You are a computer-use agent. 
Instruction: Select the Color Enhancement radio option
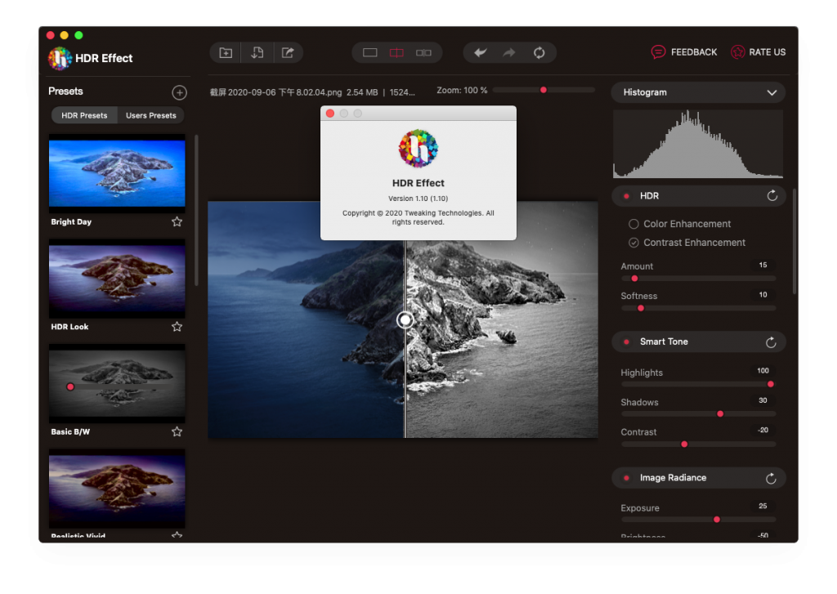click(x=633, y=224)
